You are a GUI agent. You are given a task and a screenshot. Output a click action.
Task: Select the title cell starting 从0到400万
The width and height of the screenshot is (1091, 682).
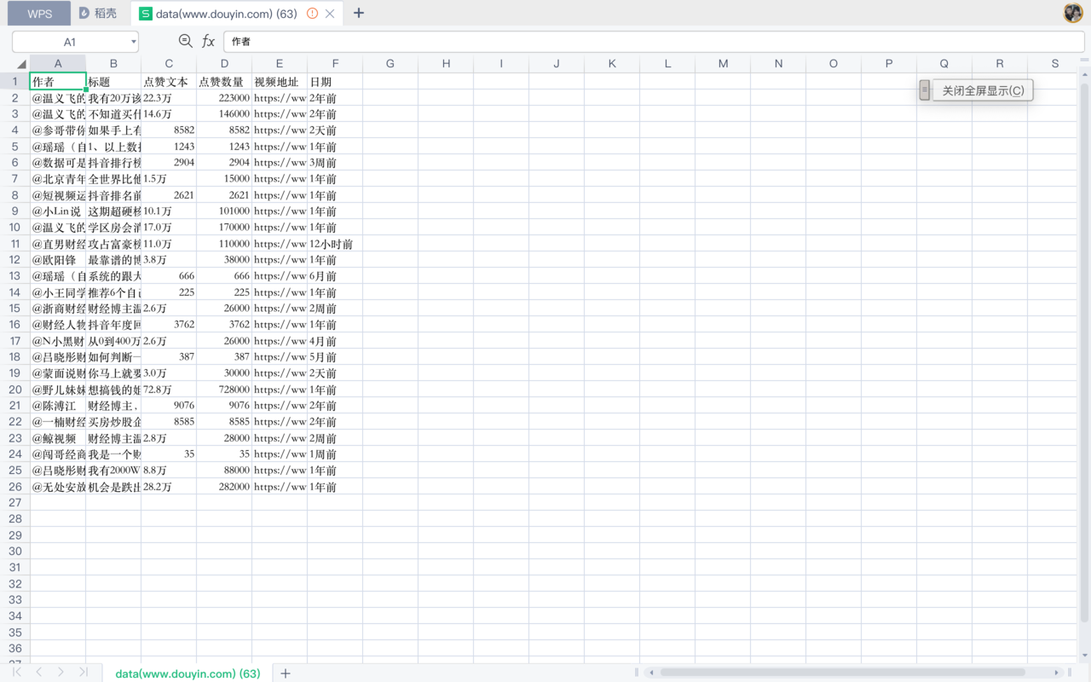click(113, 341)
